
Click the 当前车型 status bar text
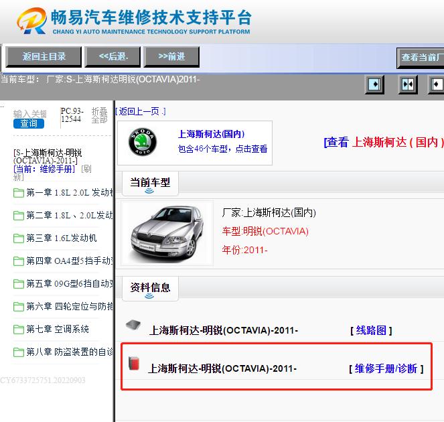tap(100, 79)
